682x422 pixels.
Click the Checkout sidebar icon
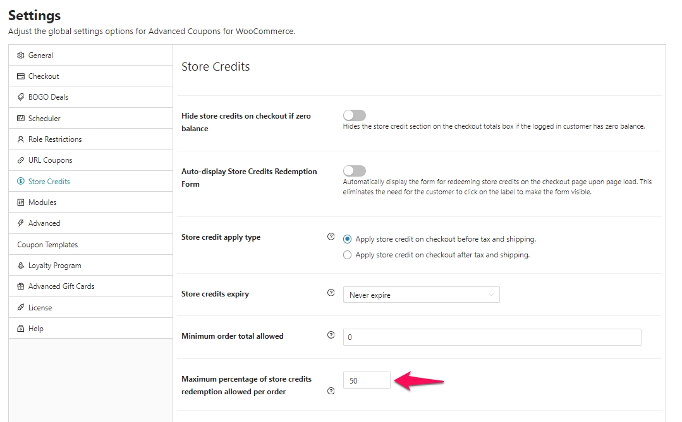tap(20, 76)
